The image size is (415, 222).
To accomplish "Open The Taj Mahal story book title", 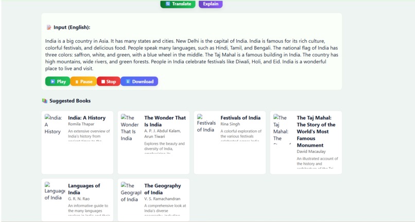I will pyautogui.click(x=316, y=131).
